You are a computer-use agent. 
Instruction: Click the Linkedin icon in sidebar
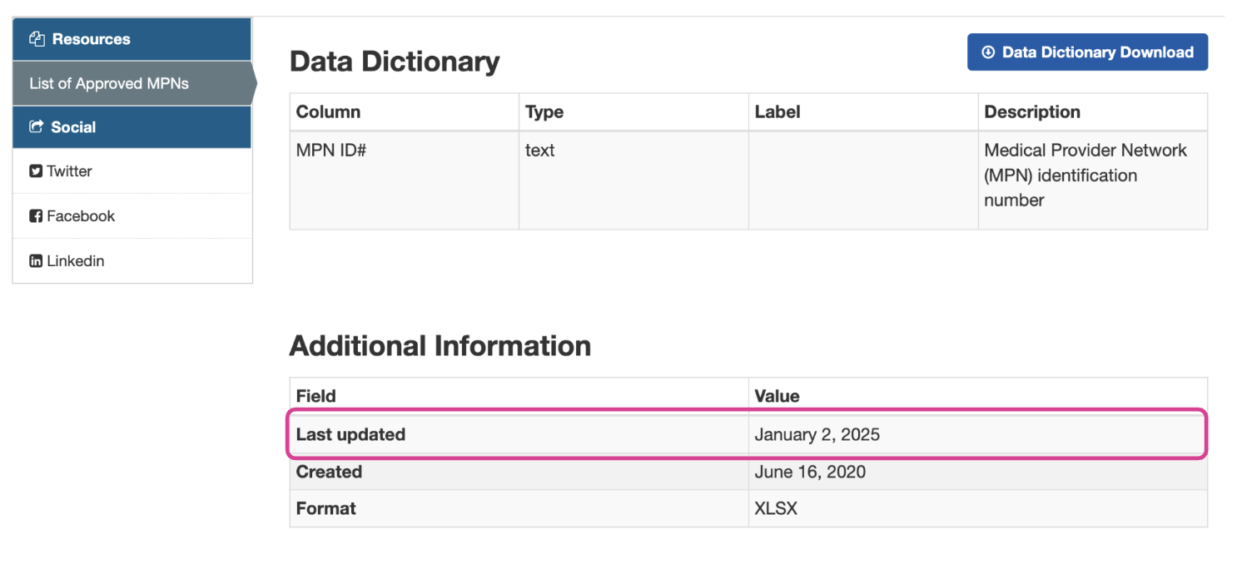36,261
